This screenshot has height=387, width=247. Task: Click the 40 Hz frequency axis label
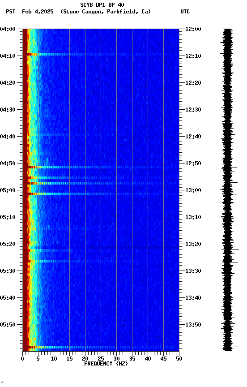(x=148, y=359)
